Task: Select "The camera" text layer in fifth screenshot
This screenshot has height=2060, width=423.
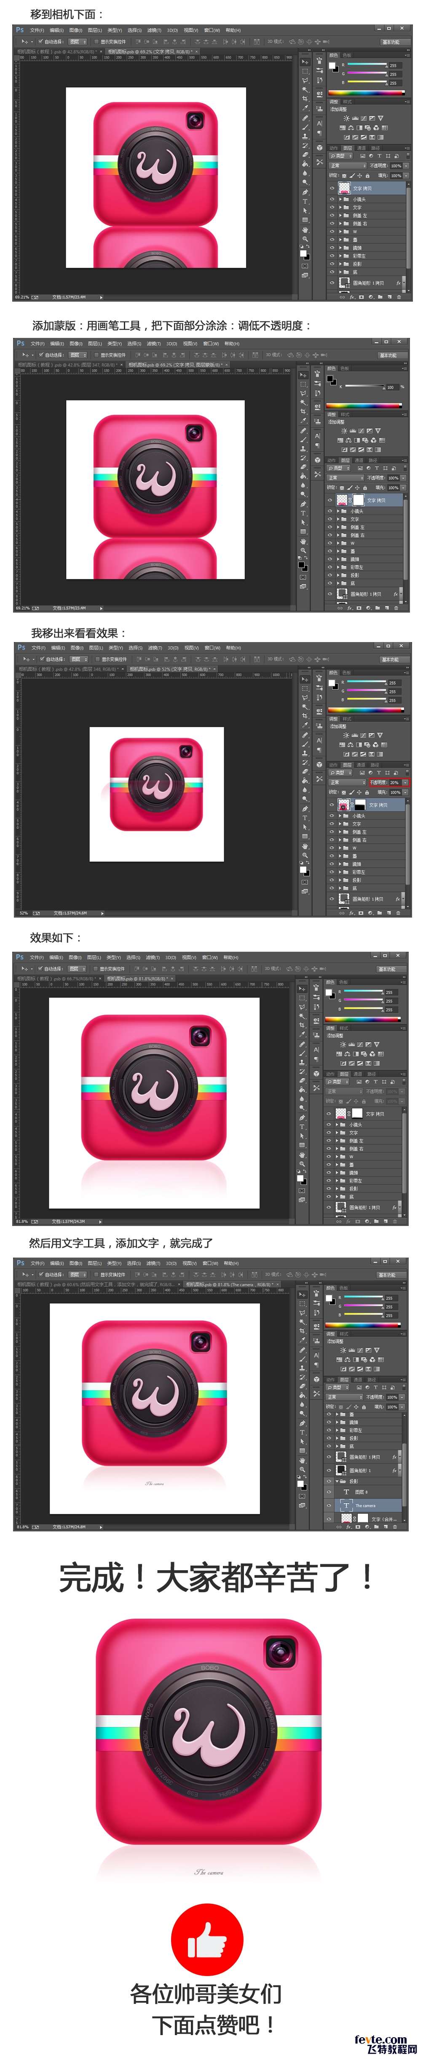Action: (366, 1505)
